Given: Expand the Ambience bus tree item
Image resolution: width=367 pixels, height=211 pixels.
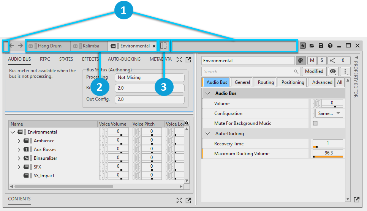Looking at the screenshot, I should click(x=19, y=141).
